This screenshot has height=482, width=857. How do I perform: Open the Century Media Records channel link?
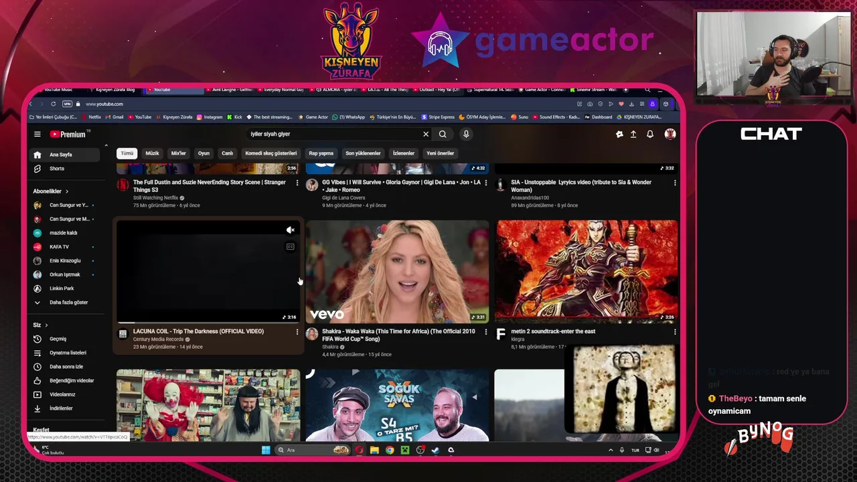pyautogui.click(x=158, y=339)
